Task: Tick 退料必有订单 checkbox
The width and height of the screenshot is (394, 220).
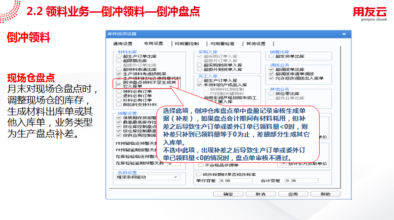Action: 119,96
